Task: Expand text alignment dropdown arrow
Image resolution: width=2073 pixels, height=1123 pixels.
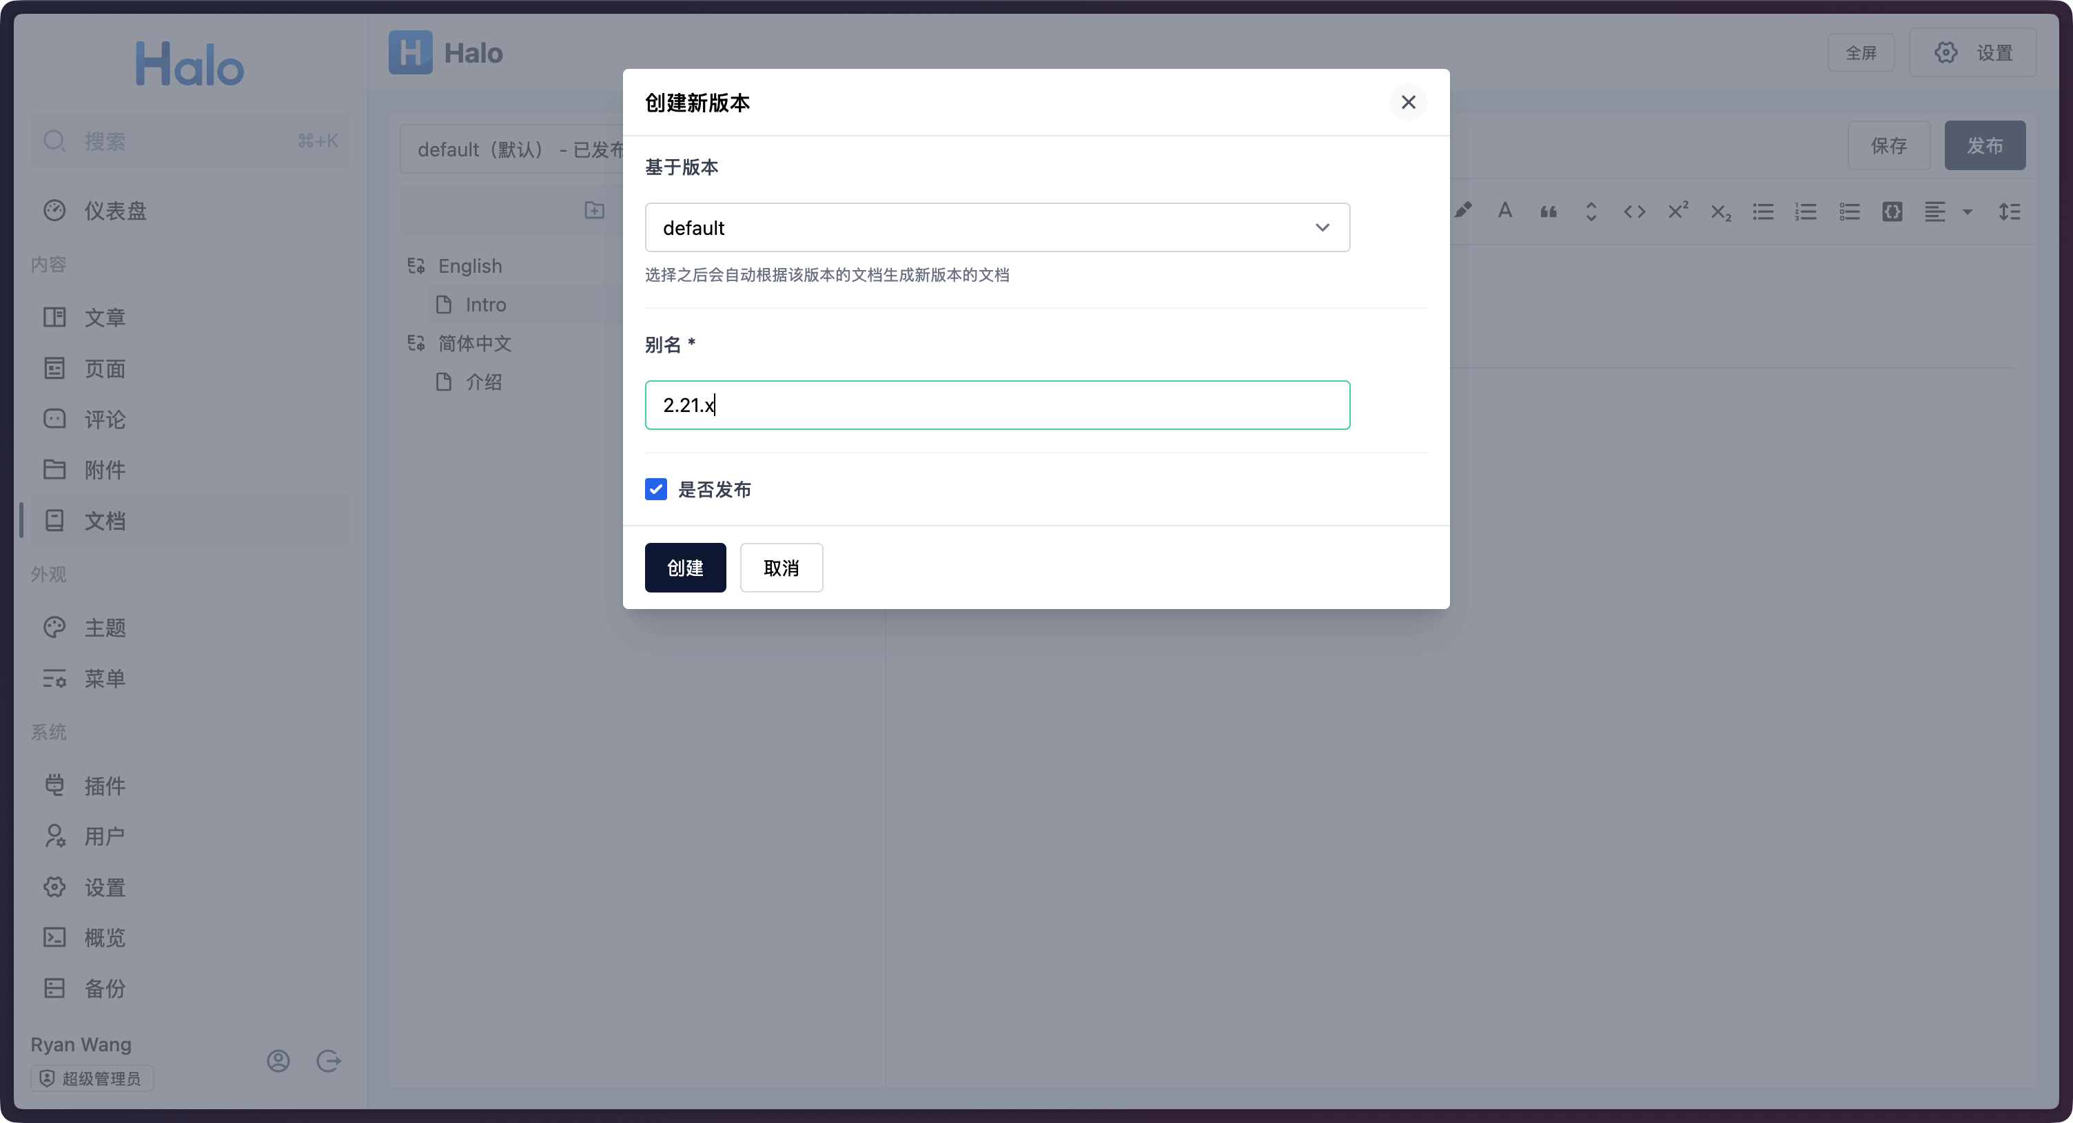Action: (x=1968, y=212)
